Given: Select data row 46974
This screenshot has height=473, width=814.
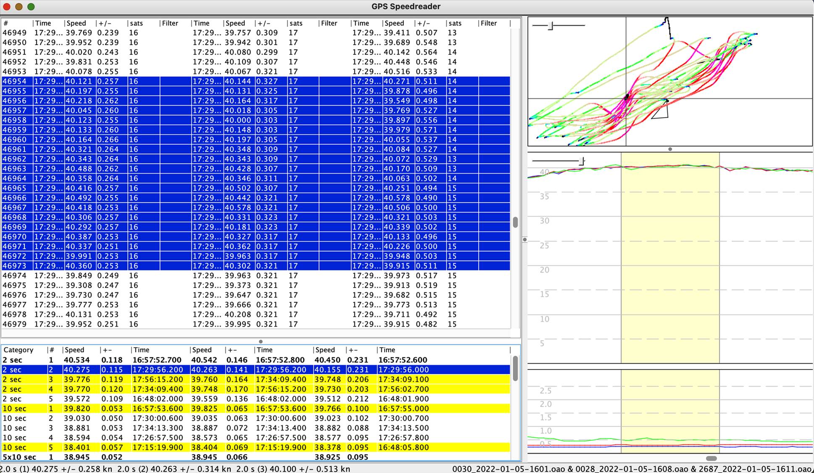Looking at the screenshot, I should click(126, 276).
